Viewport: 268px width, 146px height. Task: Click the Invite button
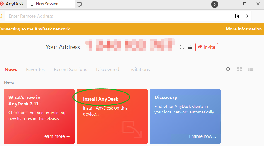[206, 47]
